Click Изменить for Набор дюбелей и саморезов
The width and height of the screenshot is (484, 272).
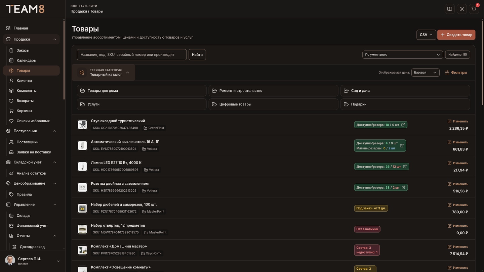(x=458, y=205)
